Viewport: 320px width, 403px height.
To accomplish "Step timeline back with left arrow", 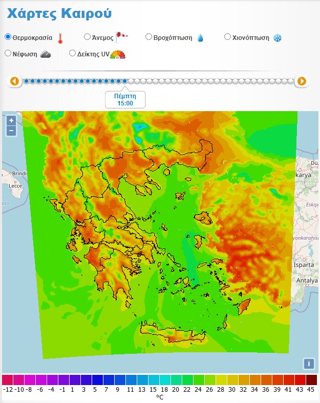I will (14, 81).
